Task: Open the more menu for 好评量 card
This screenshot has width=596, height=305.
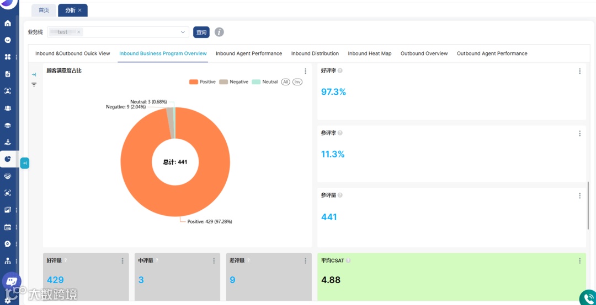Action: point(123,260)
